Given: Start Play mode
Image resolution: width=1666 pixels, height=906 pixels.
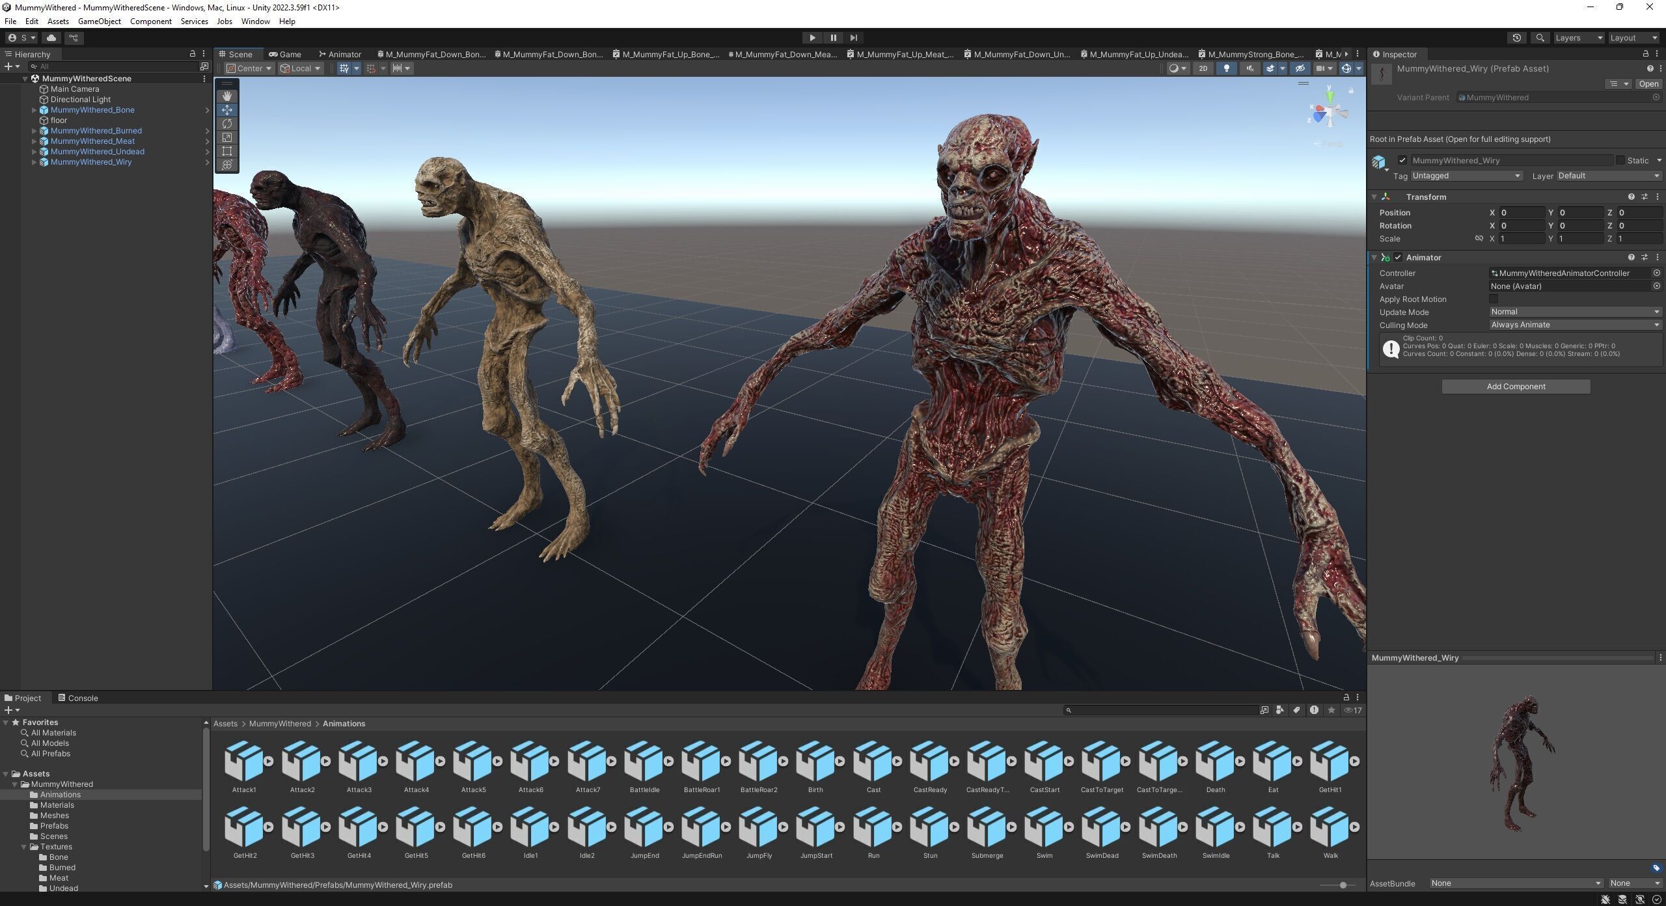Looking at the screenshot, I should (812, 38).
